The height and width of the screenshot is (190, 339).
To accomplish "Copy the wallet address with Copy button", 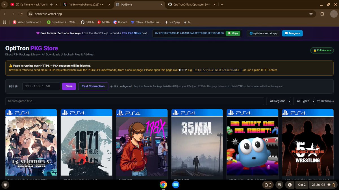I will (x=233, y=33).
